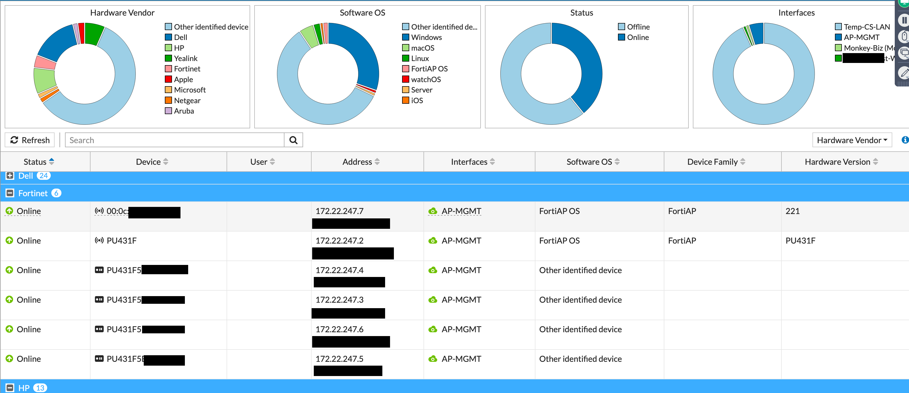Click the Refresh button

pos(30,140)
